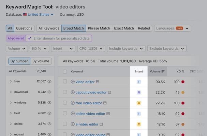
Task: Tick the select-all checkbox in table header
Action: pos(65,72)
